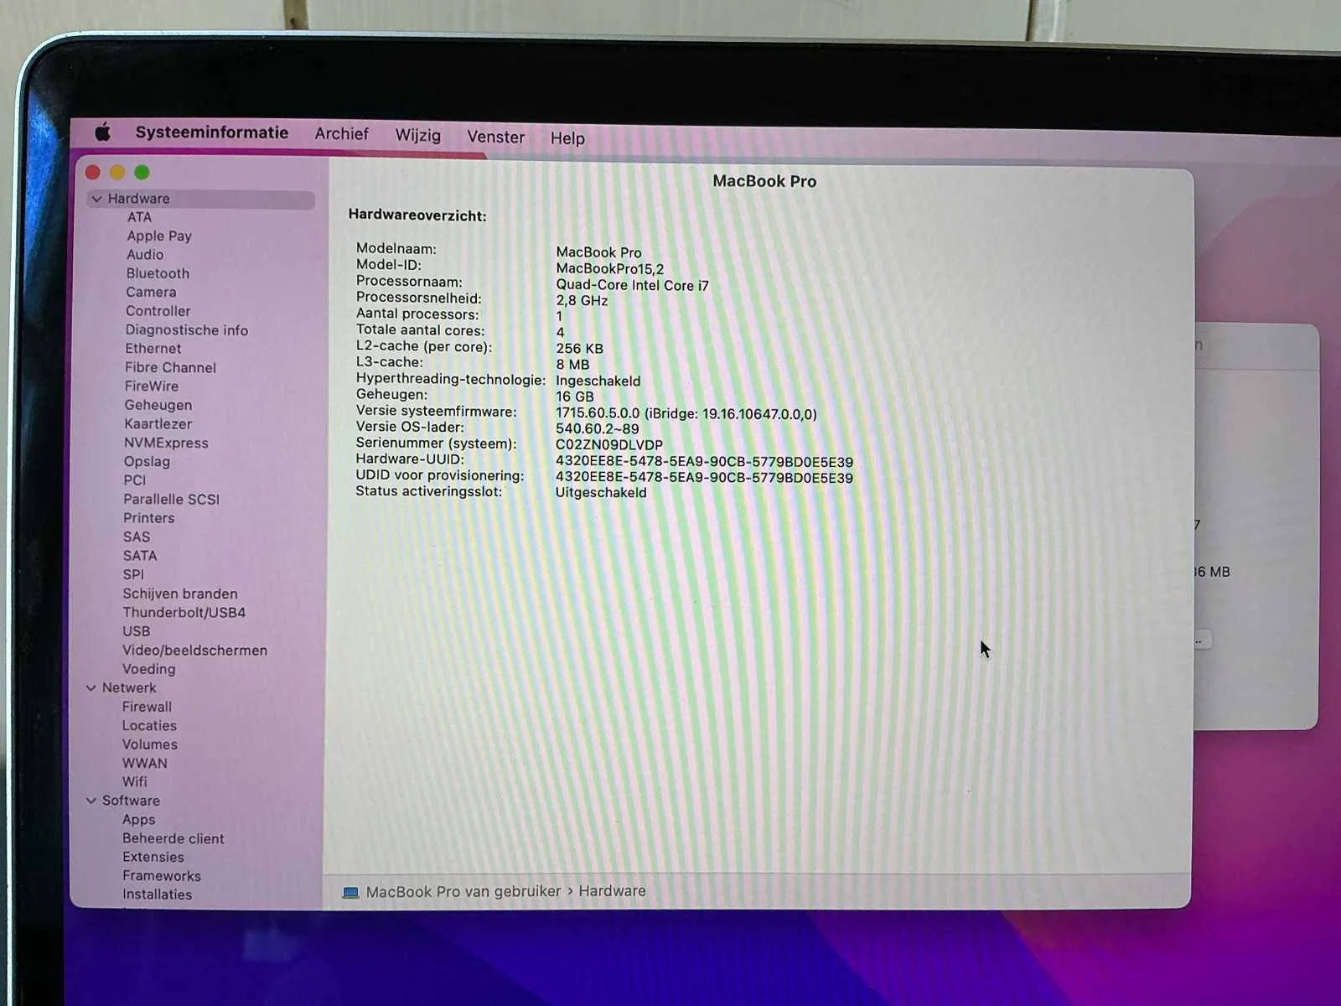Select Kaartlezer in the sidebar
The image size is (1341, 1006).
pyautogui.click(x=158, y=424)
